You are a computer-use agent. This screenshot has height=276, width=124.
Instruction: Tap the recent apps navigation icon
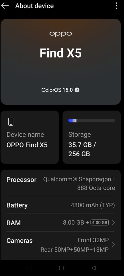29,268
